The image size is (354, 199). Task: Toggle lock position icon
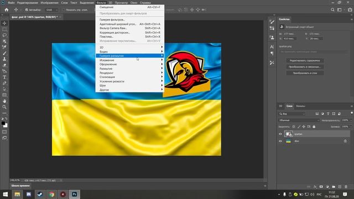point(304,127)
